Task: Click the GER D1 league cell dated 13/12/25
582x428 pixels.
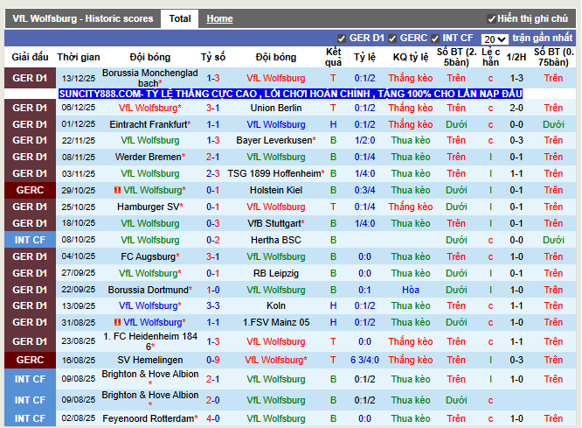Action: [x=30, y=78]
